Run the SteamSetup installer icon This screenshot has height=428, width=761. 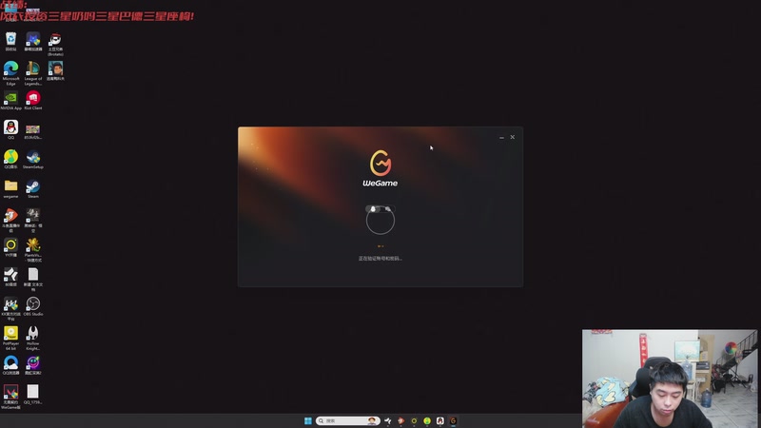click(x=33, y=159)
